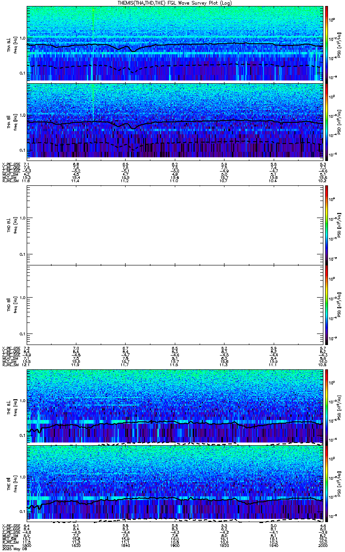The height and width of the screenshot is (552, 345).
Task: Click the PSD [nT²/Hz] label of the bottom panel
Action: (x=338, y=484)
